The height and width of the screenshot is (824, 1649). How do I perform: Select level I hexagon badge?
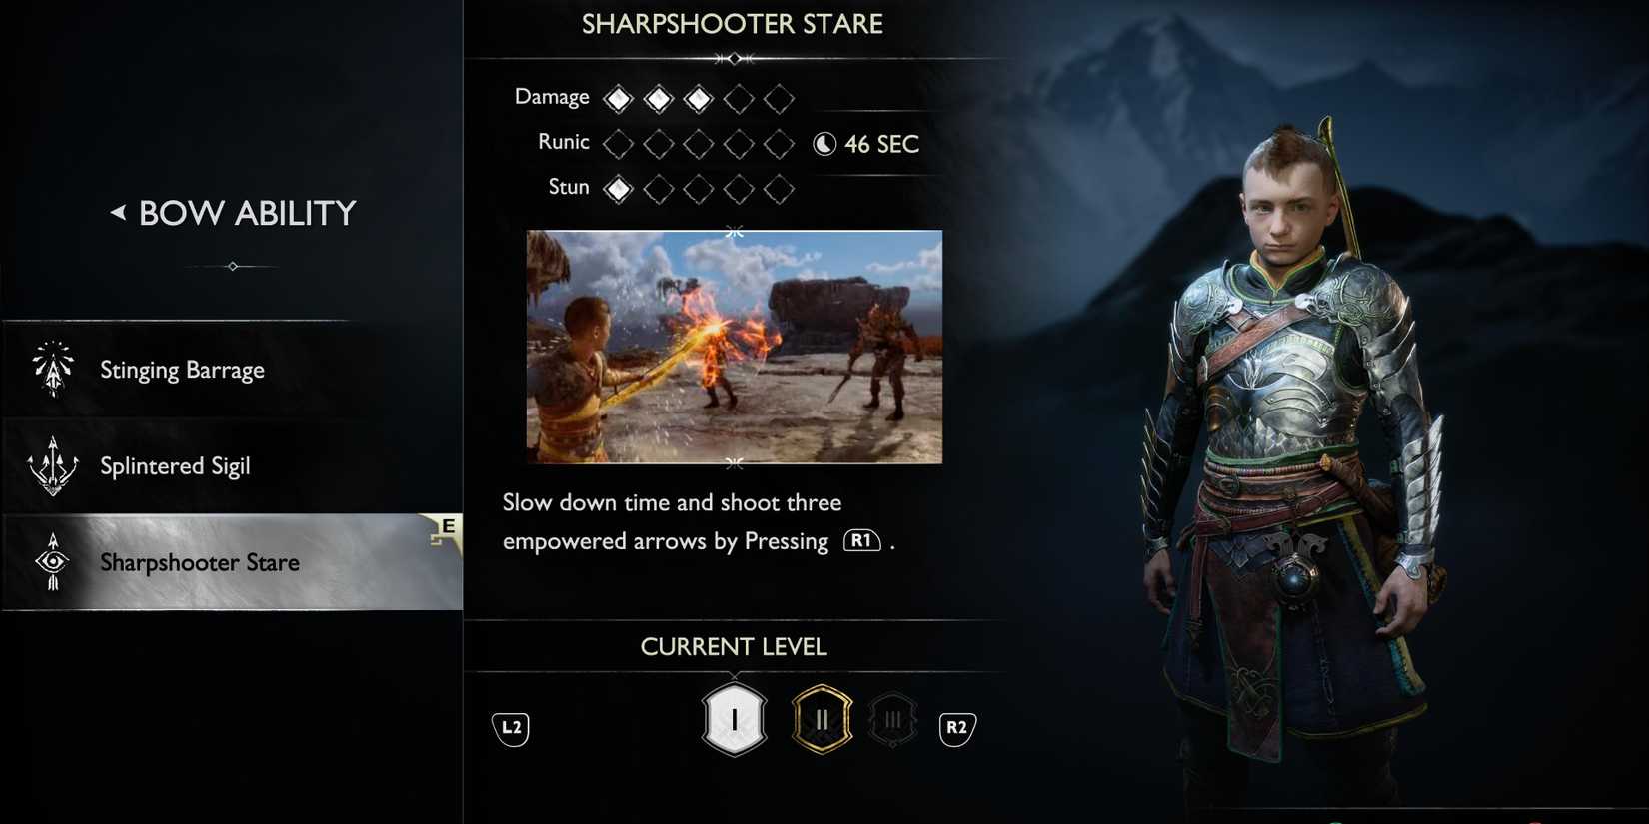tap(735, 719)
